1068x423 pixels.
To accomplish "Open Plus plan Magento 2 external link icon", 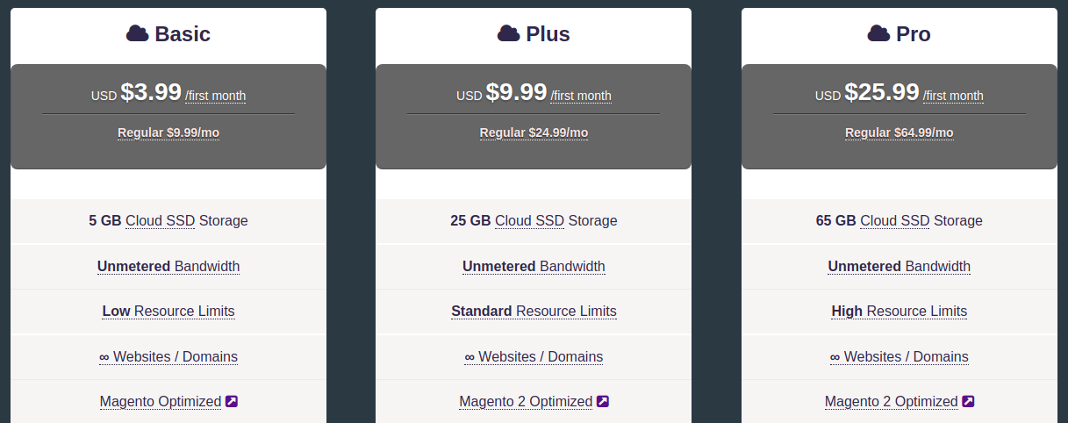I will [x=603, y=401].
